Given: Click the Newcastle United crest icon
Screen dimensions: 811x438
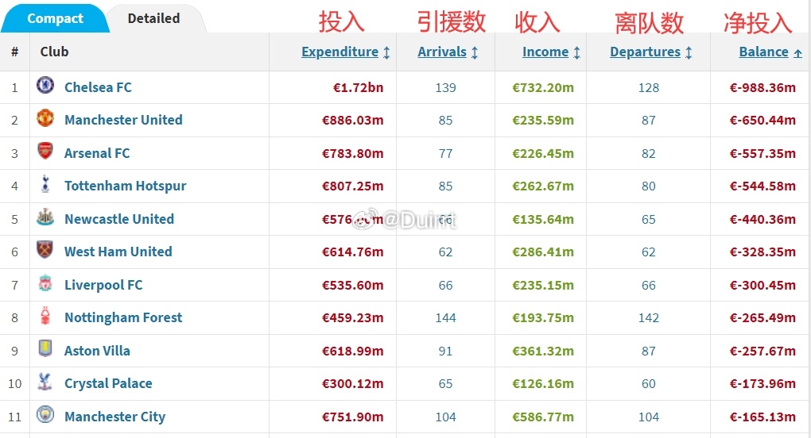Looking at the screenshot, I should [45, 217].
